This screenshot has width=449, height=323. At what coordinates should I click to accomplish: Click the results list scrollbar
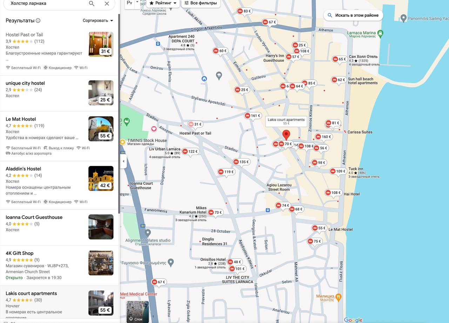(x=119, y=114)
